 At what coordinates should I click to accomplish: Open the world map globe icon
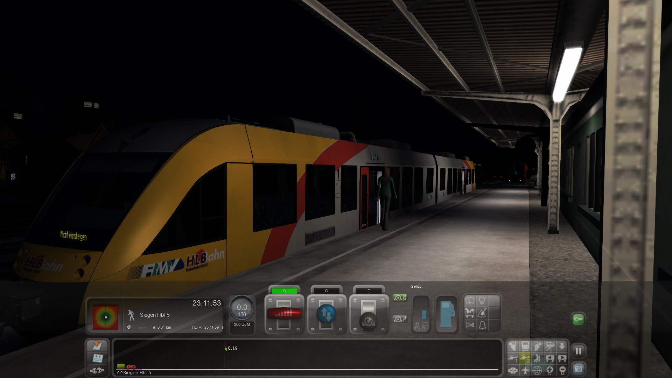537,370
